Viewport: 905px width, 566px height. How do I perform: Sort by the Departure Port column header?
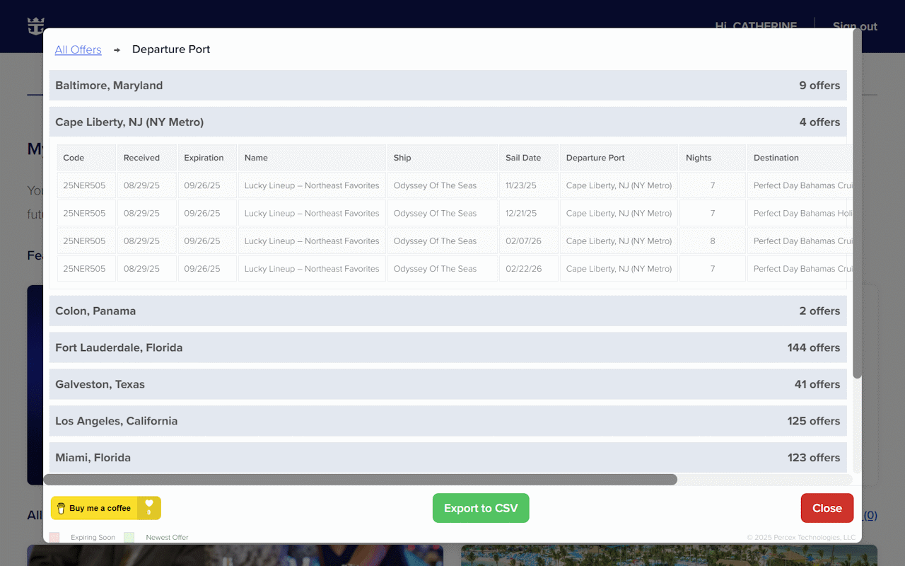[x=619, y=158]
